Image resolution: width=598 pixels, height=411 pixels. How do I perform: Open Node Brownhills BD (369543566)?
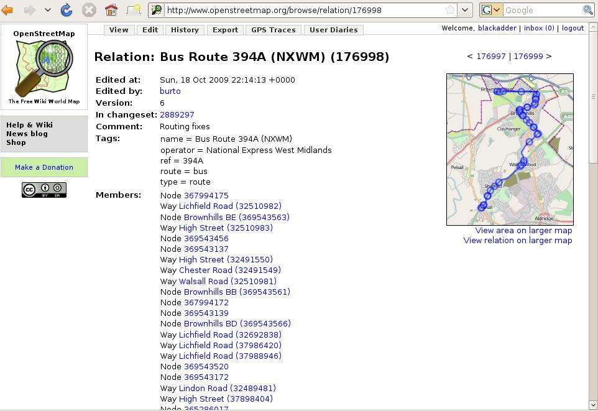pyautogui.click(x=237, y=323)
